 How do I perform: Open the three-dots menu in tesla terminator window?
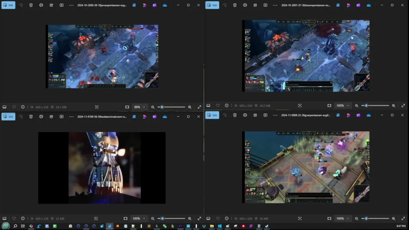(71, 117)
